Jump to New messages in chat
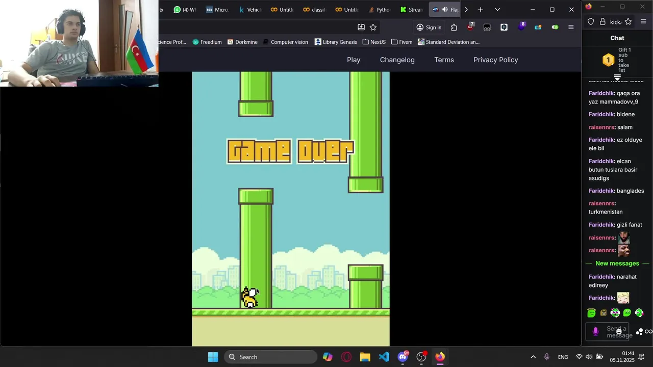This screenshot has height=367, width=653. [x=617, y=263]
